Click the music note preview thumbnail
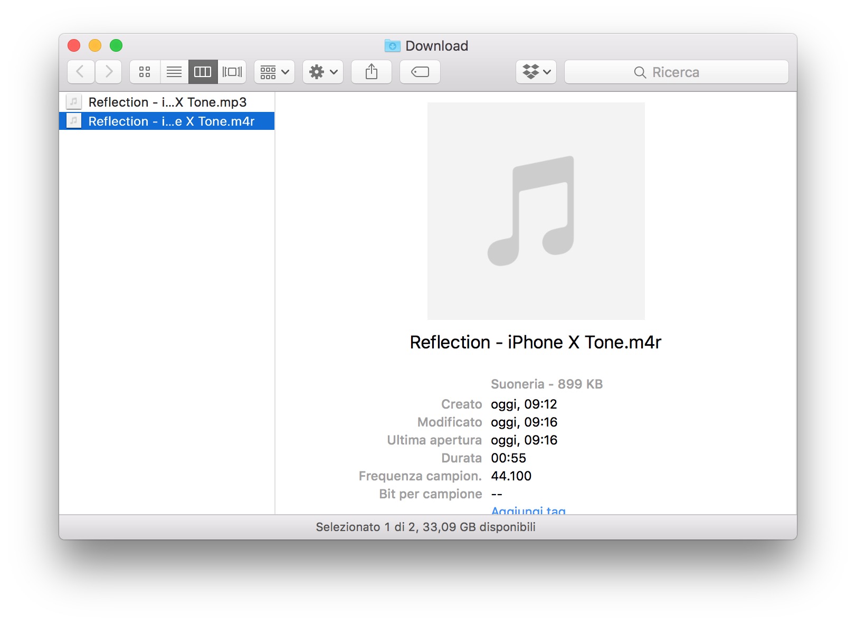Viewport: 856px width, 624px height. 536,211
